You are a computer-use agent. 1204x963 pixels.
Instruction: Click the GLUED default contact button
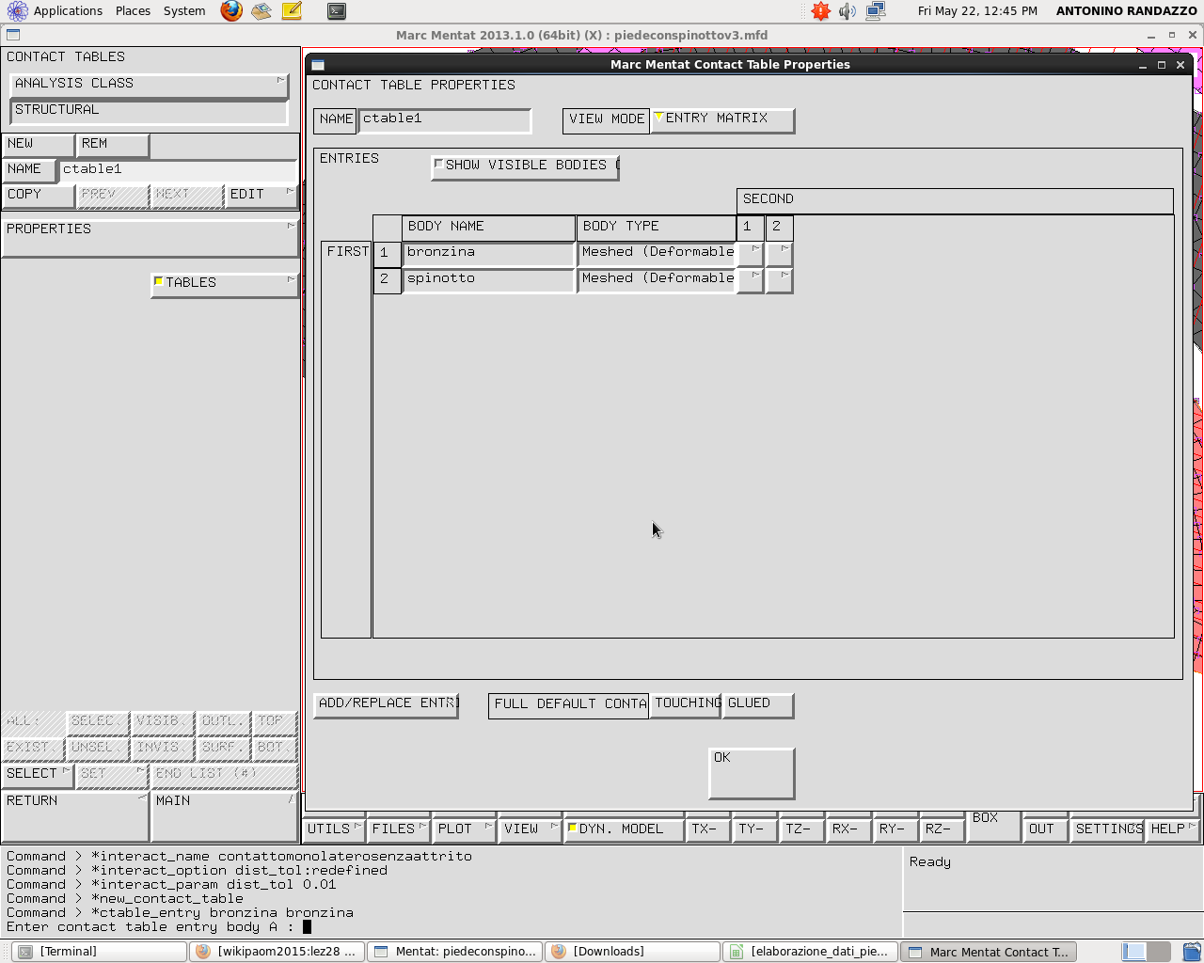tap(758, 704)
